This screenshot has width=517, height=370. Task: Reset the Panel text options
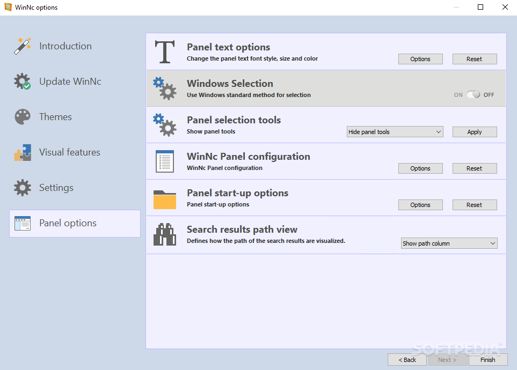[x=475, y=59]
